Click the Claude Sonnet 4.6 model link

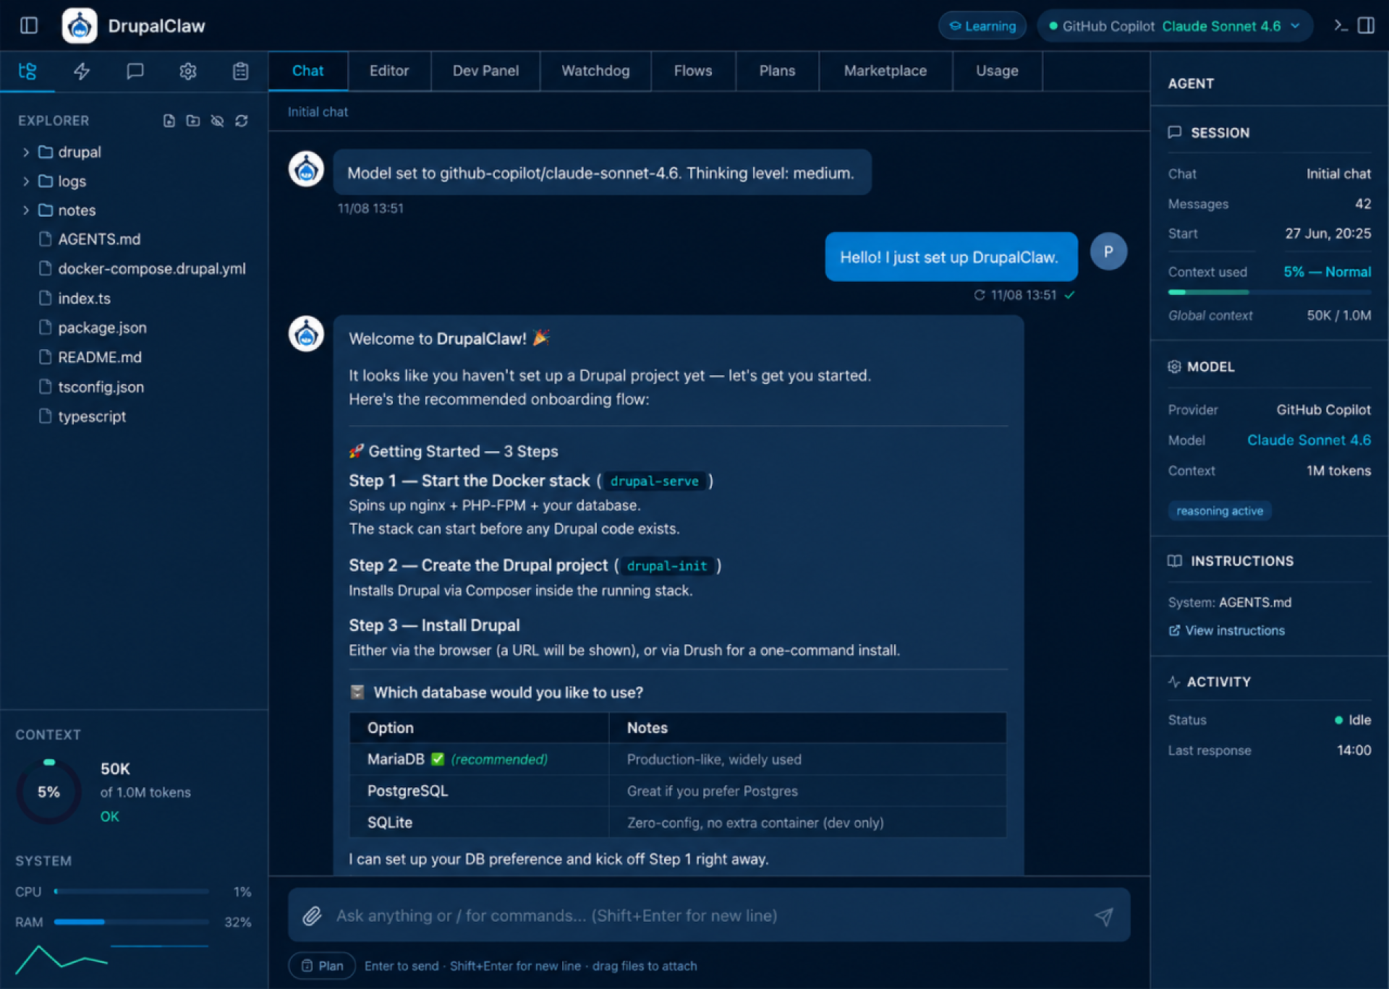(x=1309, y=440)
